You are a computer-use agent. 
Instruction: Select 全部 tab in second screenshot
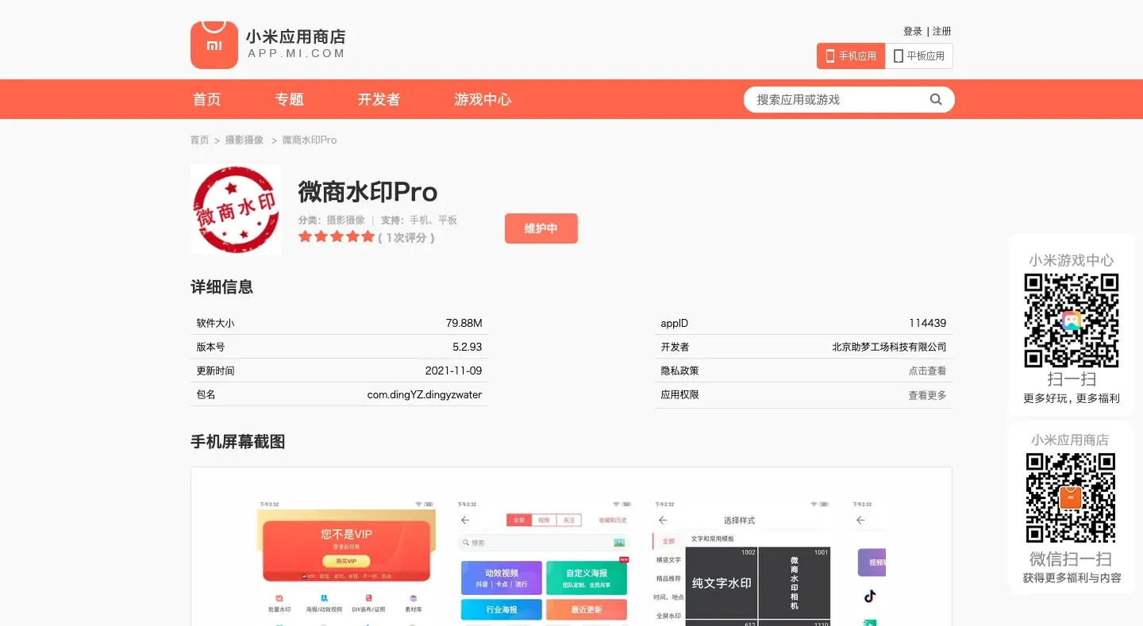(518, 520)
